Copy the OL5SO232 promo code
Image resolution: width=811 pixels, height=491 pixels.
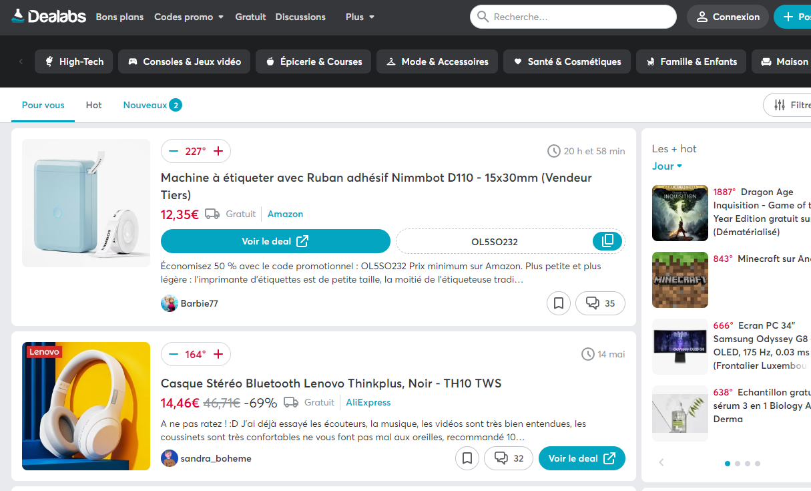[607, 240]
